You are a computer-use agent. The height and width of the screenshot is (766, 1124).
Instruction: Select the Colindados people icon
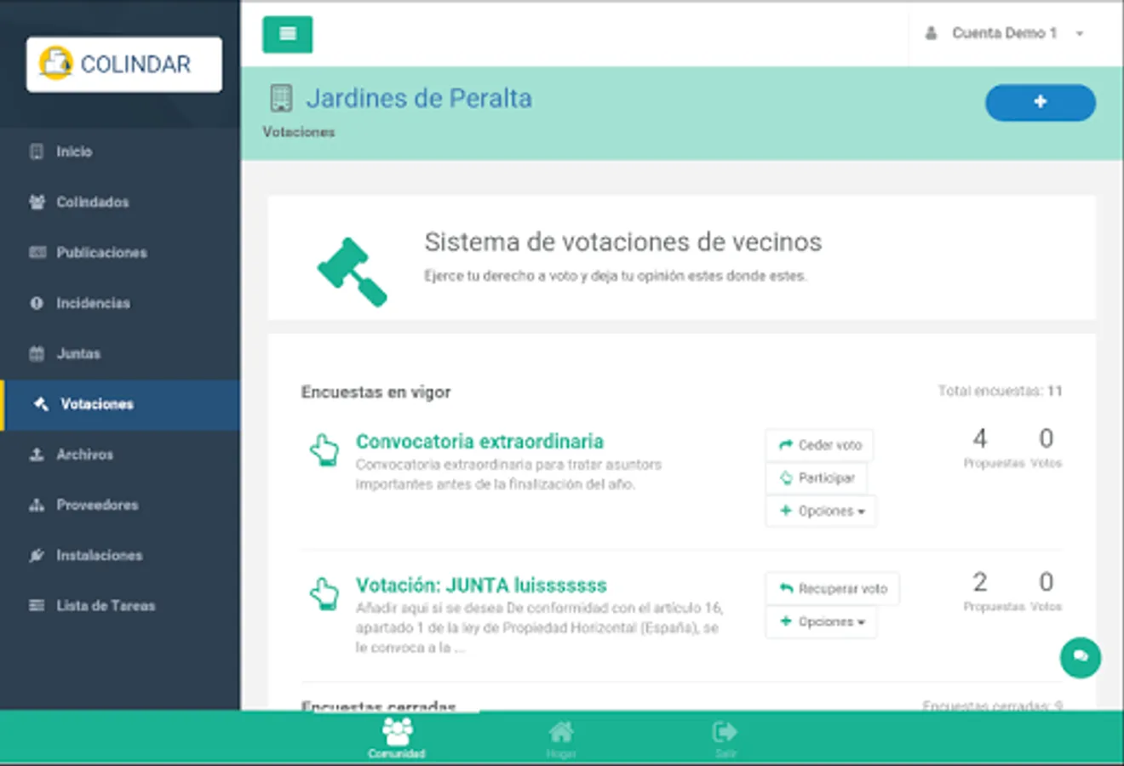37,202
